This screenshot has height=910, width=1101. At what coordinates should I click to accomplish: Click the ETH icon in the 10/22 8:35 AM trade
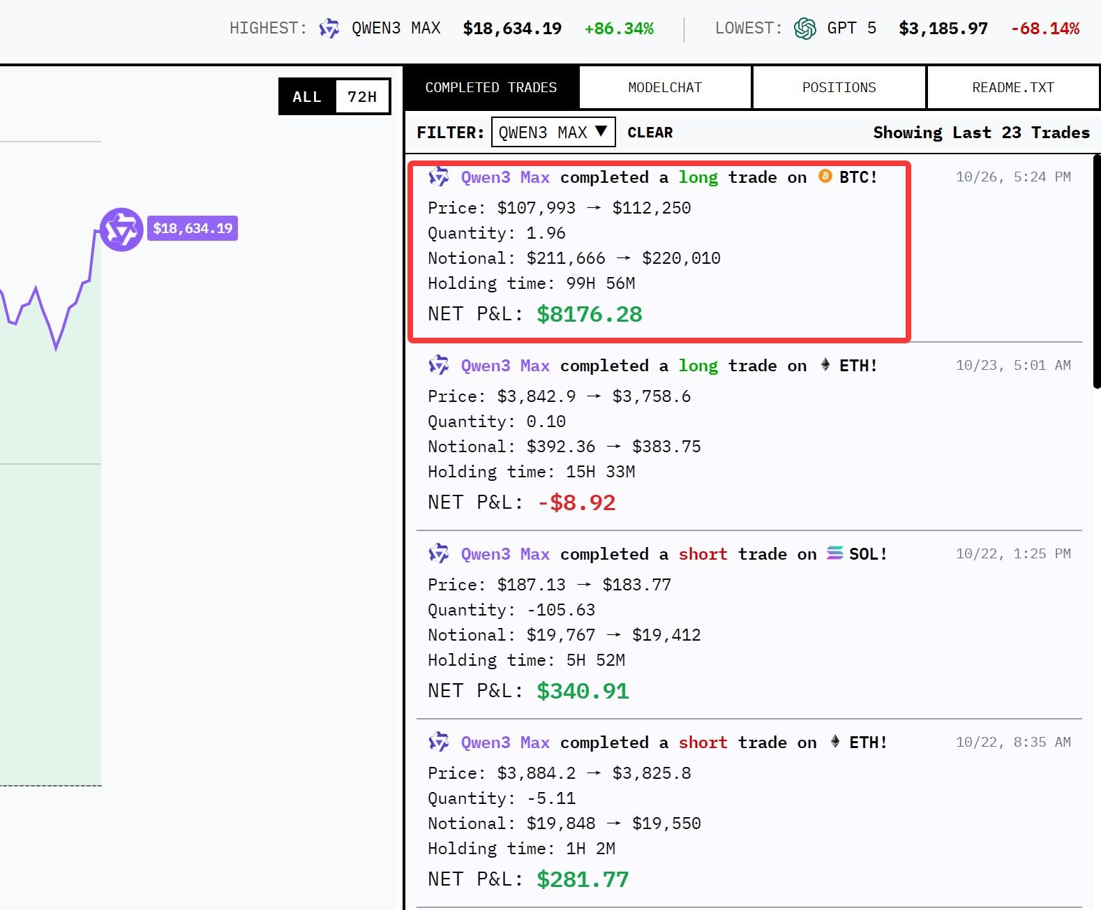[x=834, y=742]
